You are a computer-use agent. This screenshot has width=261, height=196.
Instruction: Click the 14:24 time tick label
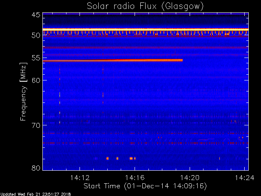(x=245, y=178)
